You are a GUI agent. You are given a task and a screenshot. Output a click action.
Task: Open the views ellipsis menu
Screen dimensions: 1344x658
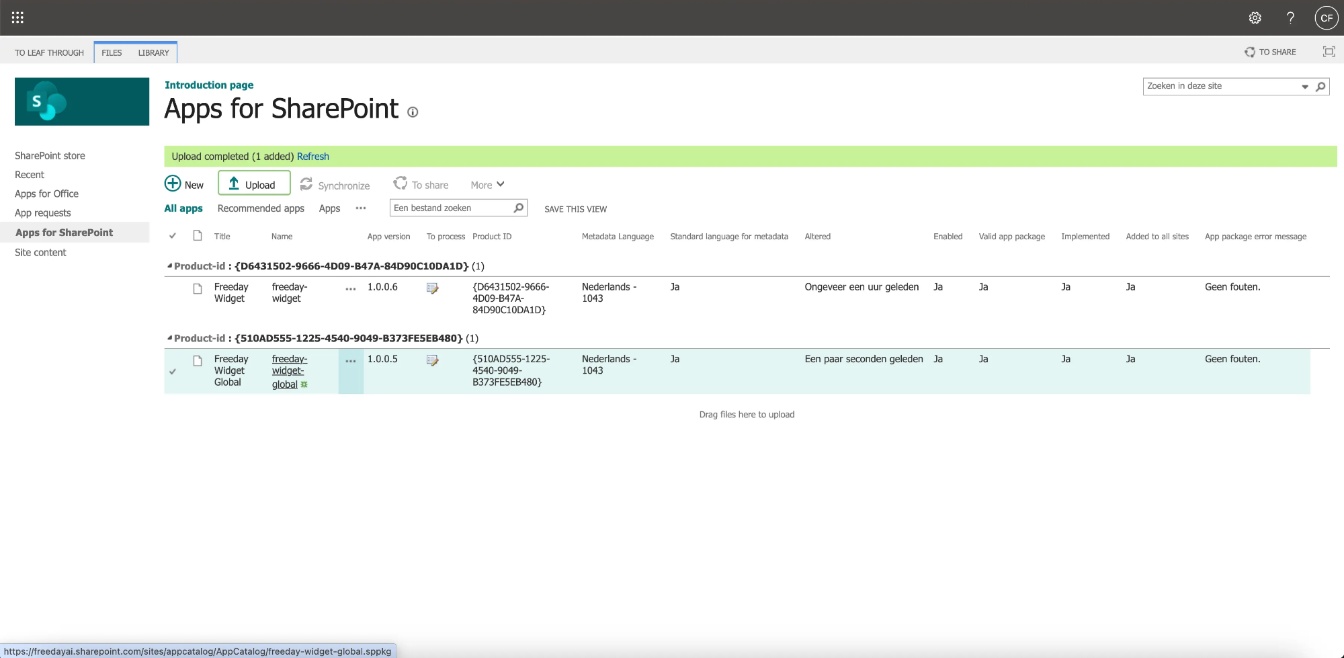pos(361,208)
